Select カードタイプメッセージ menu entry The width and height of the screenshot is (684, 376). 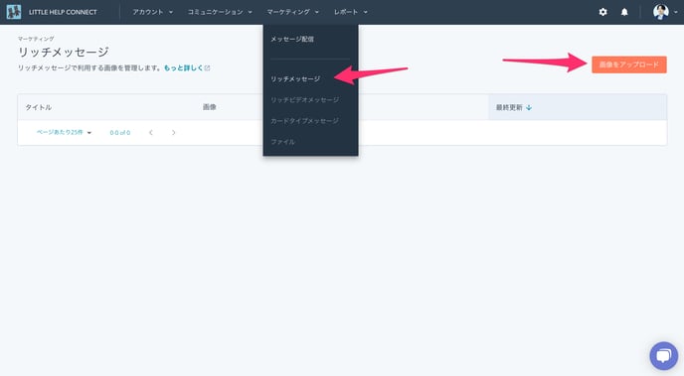(x=304, y=121)
